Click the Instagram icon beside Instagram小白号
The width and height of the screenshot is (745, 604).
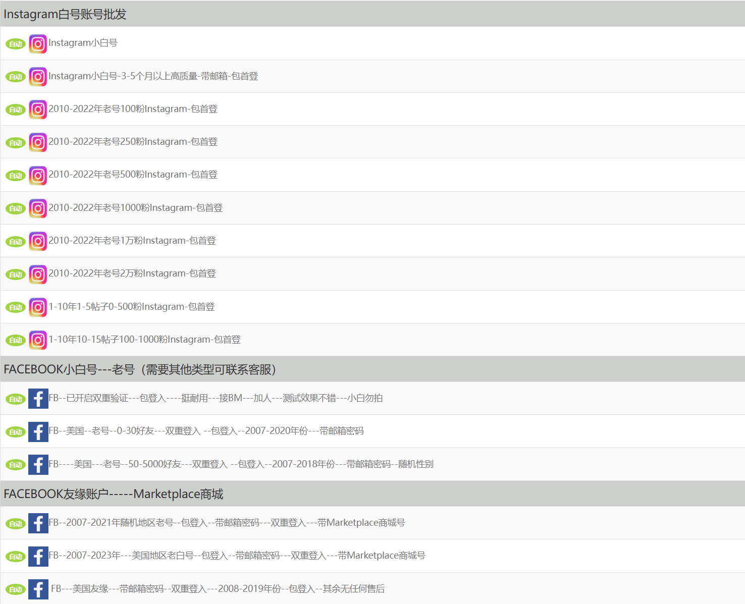[x=38, y=44]
